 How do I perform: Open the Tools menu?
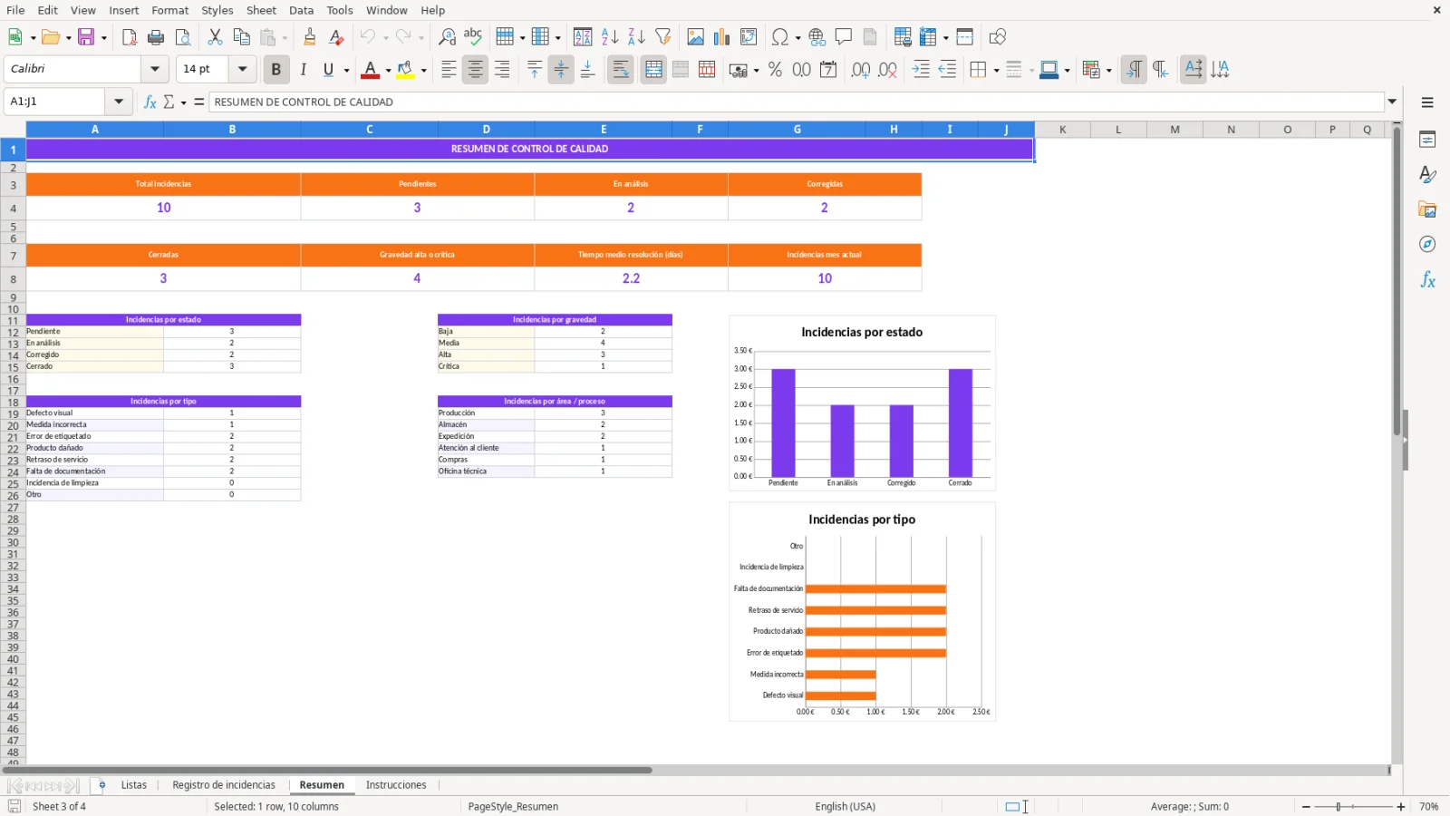click(x=340, y=10)
